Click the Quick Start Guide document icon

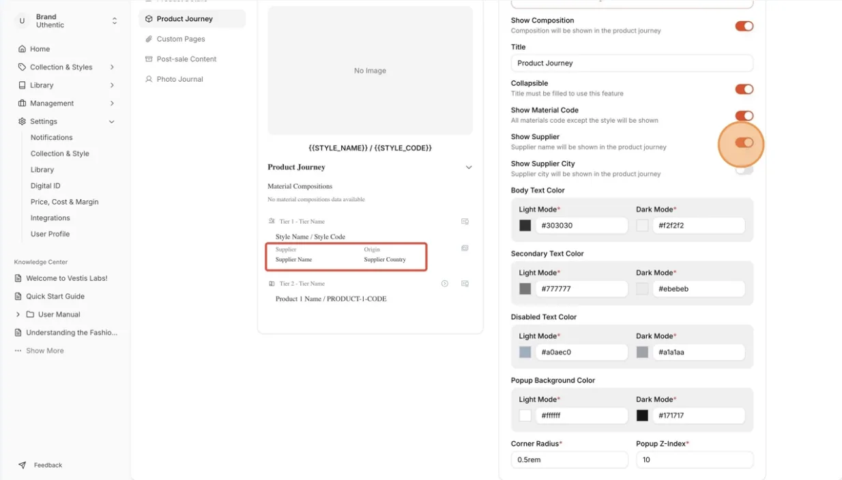pos(18,297)
